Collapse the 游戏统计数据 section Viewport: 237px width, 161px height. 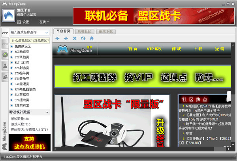(47, 112)
